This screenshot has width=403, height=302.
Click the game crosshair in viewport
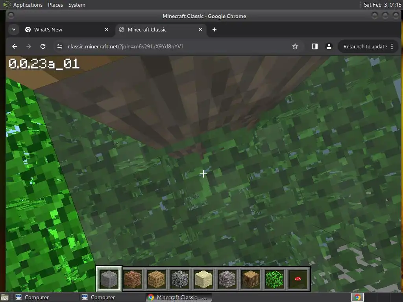tap(203, 174)
